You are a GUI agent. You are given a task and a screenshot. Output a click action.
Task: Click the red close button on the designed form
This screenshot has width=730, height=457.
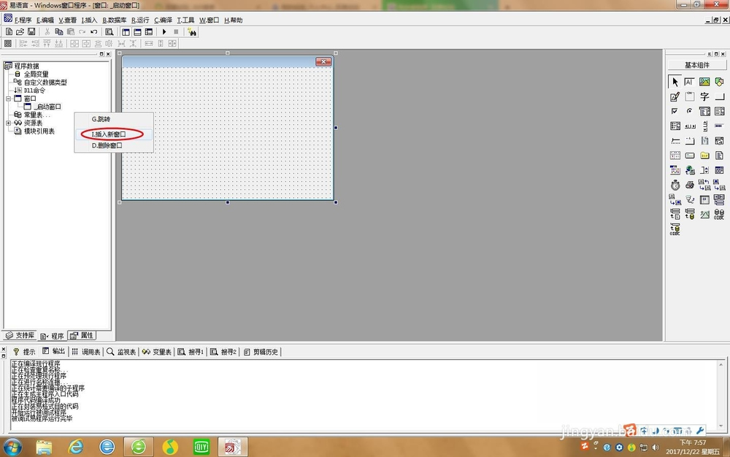pyautogui.click(x=323, y=61)
